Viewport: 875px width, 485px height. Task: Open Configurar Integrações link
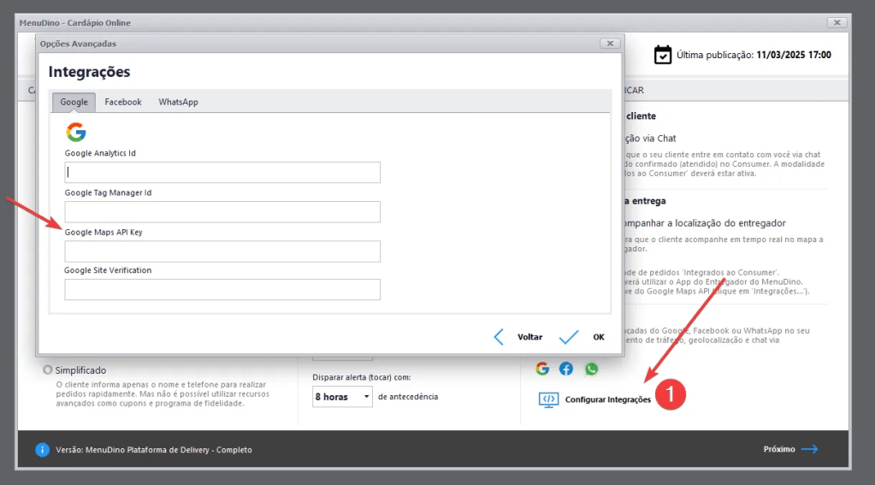607,399
